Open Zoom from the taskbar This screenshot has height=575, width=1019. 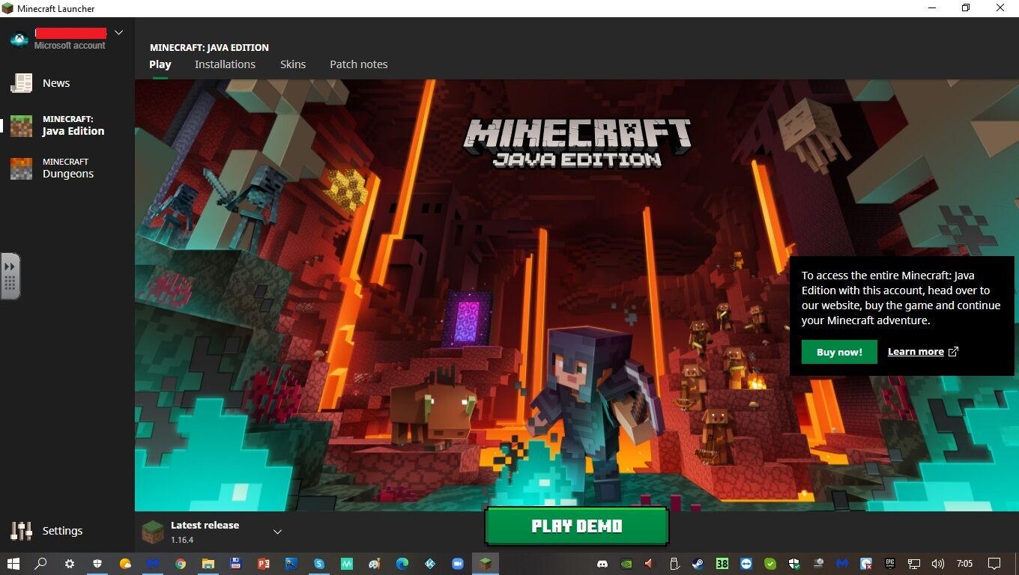pos(458,564)
